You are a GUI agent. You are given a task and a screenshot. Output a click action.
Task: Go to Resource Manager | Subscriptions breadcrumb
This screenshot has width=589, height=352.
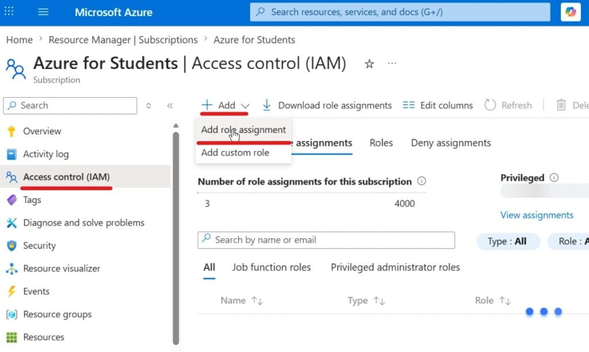123,40
